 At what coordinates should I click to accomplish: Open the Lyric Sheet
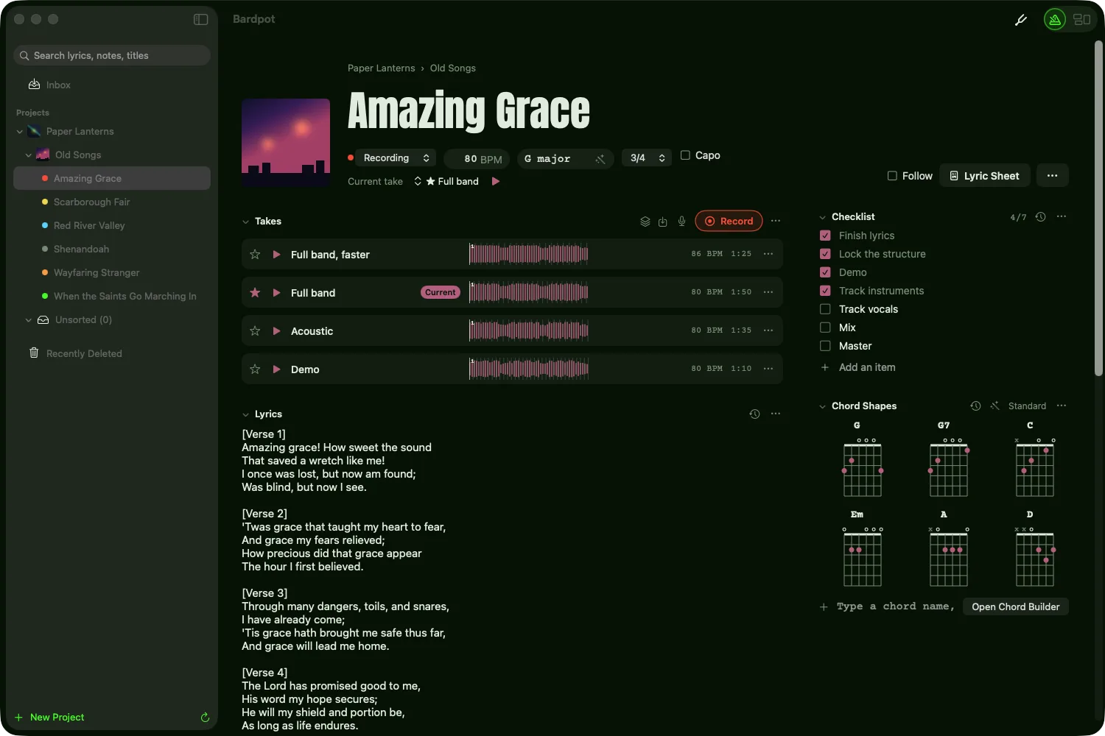pyautogui.click(x=984, y=176)
